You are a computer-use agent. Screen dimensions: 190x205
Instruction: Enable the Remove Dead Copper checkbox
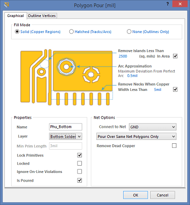[174, 146]
